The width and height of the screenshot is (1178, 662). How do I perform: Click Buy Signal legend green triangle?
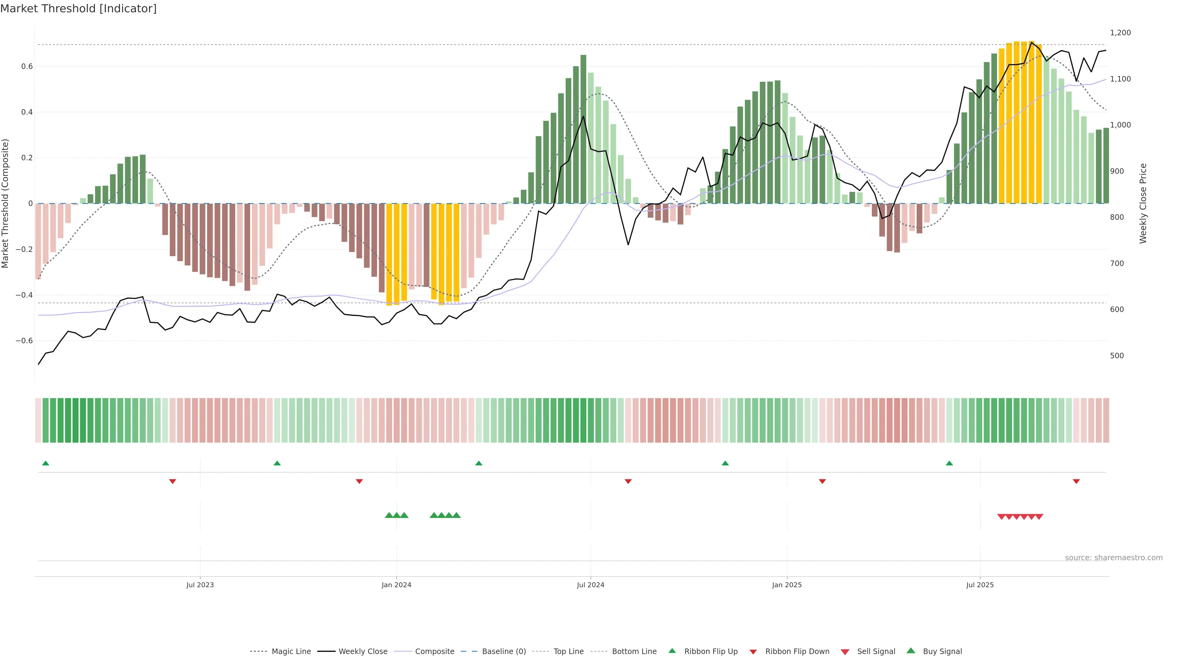point(911,651)
